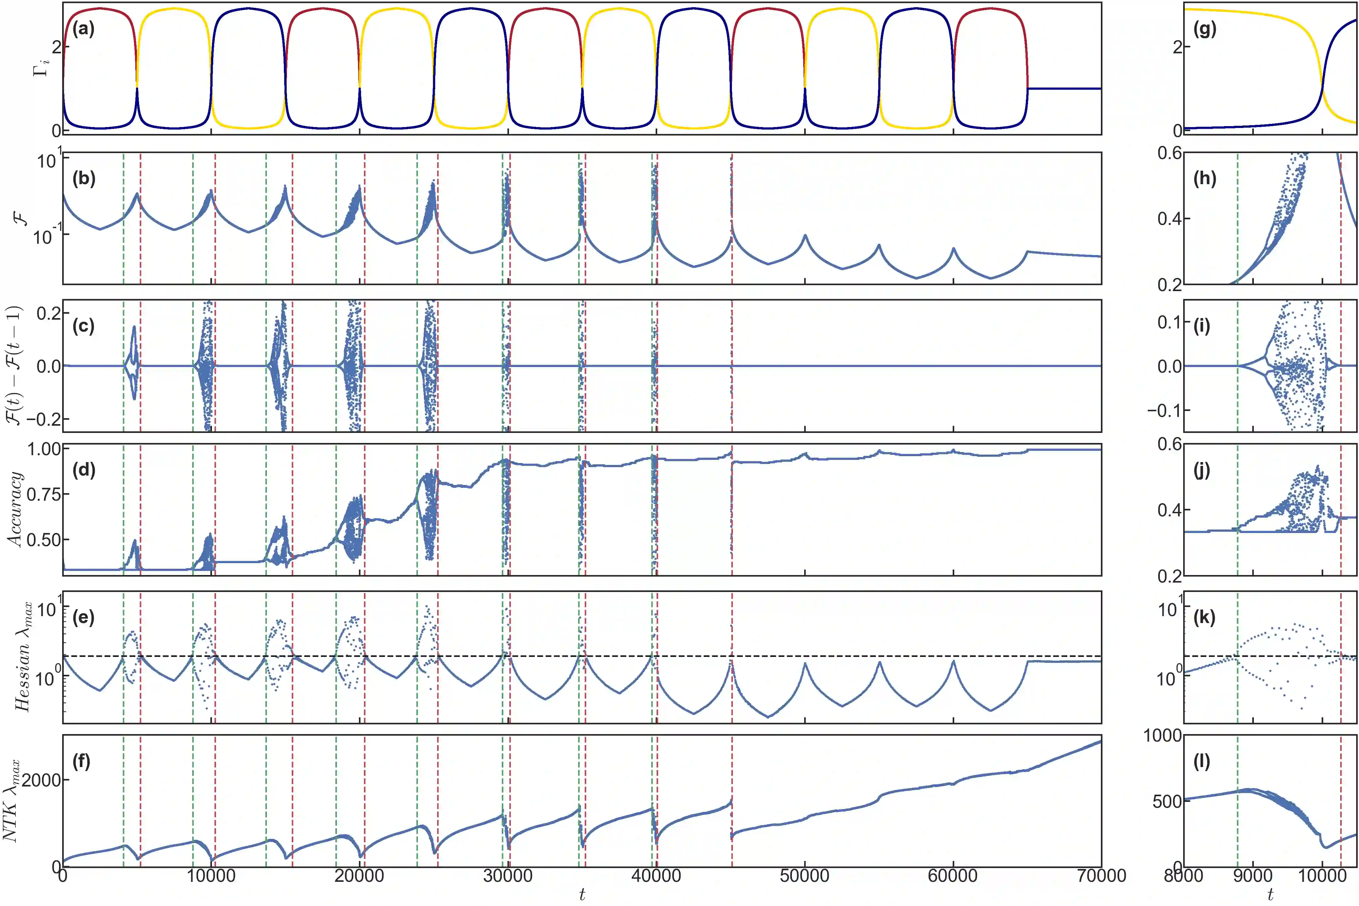Screen dimensions: 1359x906
Task: Click the panel label (b)
Action: pos(84,179)
